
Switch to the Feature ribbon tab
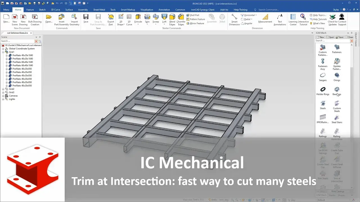[30, 10]
